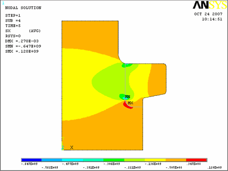
Task: Select the dark blue legend color band
Action: coord(31,160)
